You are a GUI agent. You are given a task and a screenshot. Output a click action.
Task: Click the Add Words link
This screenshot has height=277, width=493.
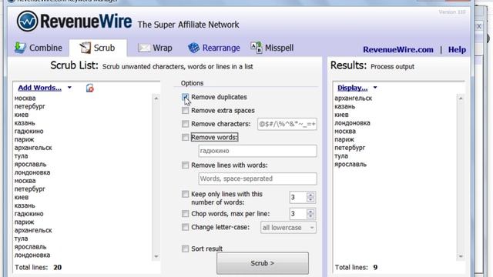[39, 88]
